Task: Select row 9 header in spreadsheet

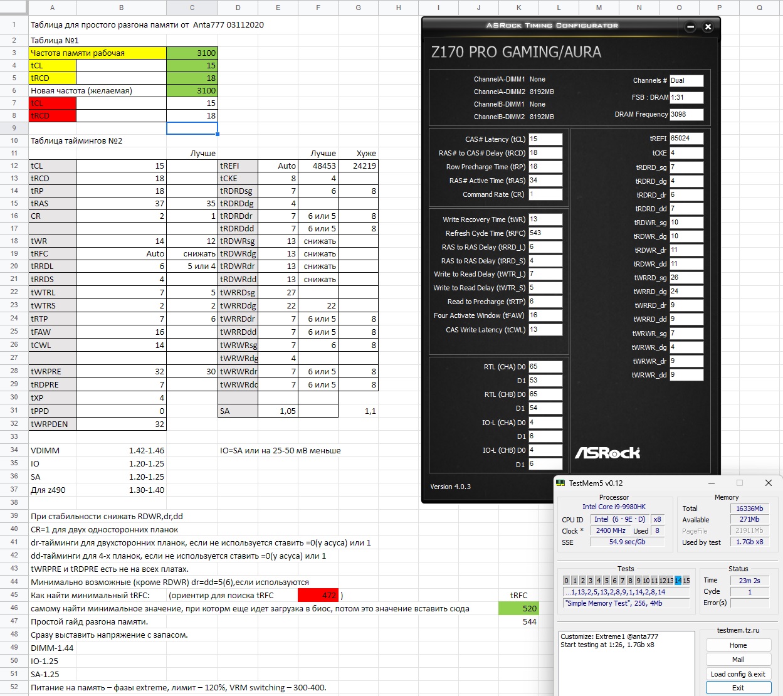Action: click(14, 128)
